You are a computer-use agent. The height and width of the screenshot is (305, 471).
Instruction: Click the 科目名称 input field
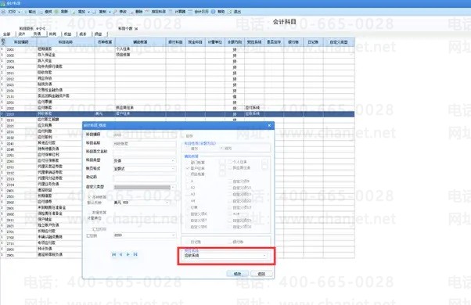[145, 144]
